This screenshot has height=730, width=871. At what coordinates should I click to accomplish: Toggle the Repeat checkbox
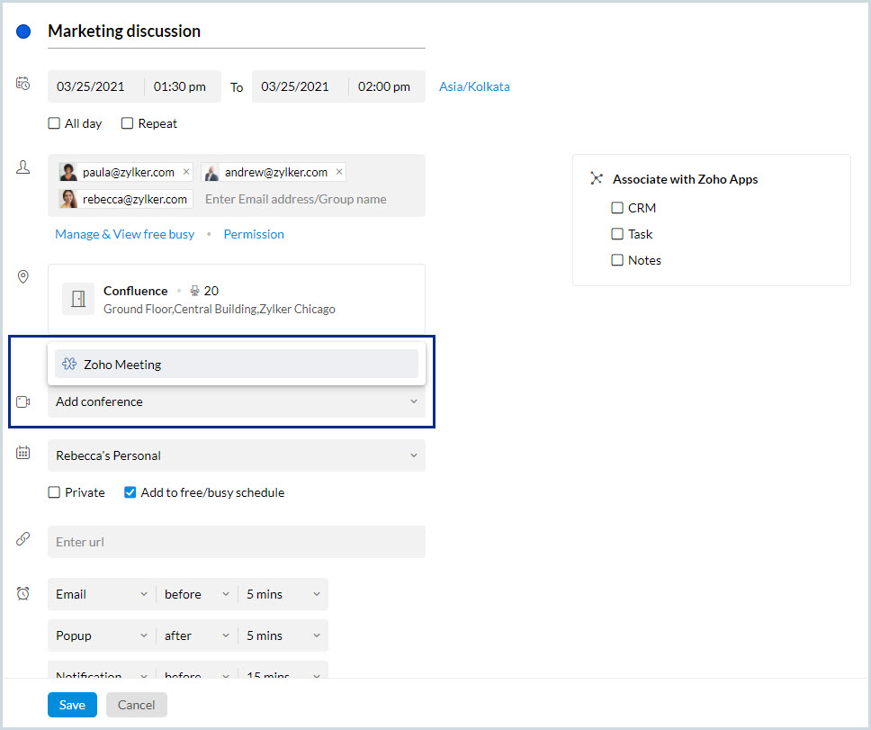click(128, 123)
